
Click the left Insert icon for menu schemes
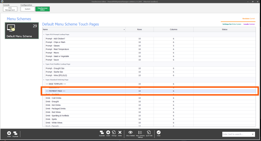tap(9, 133)
